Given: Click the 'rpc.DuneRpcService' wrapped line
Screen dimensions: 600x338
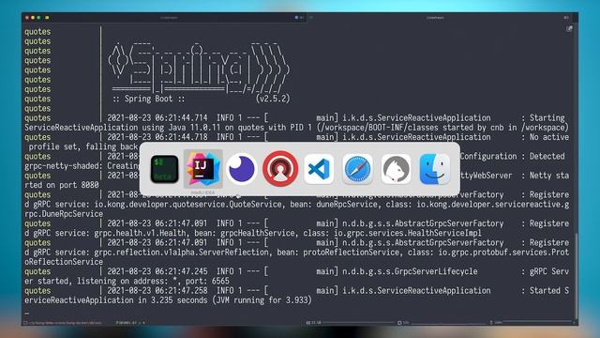Looking at the screenshot, I should [x=64, y=214].
